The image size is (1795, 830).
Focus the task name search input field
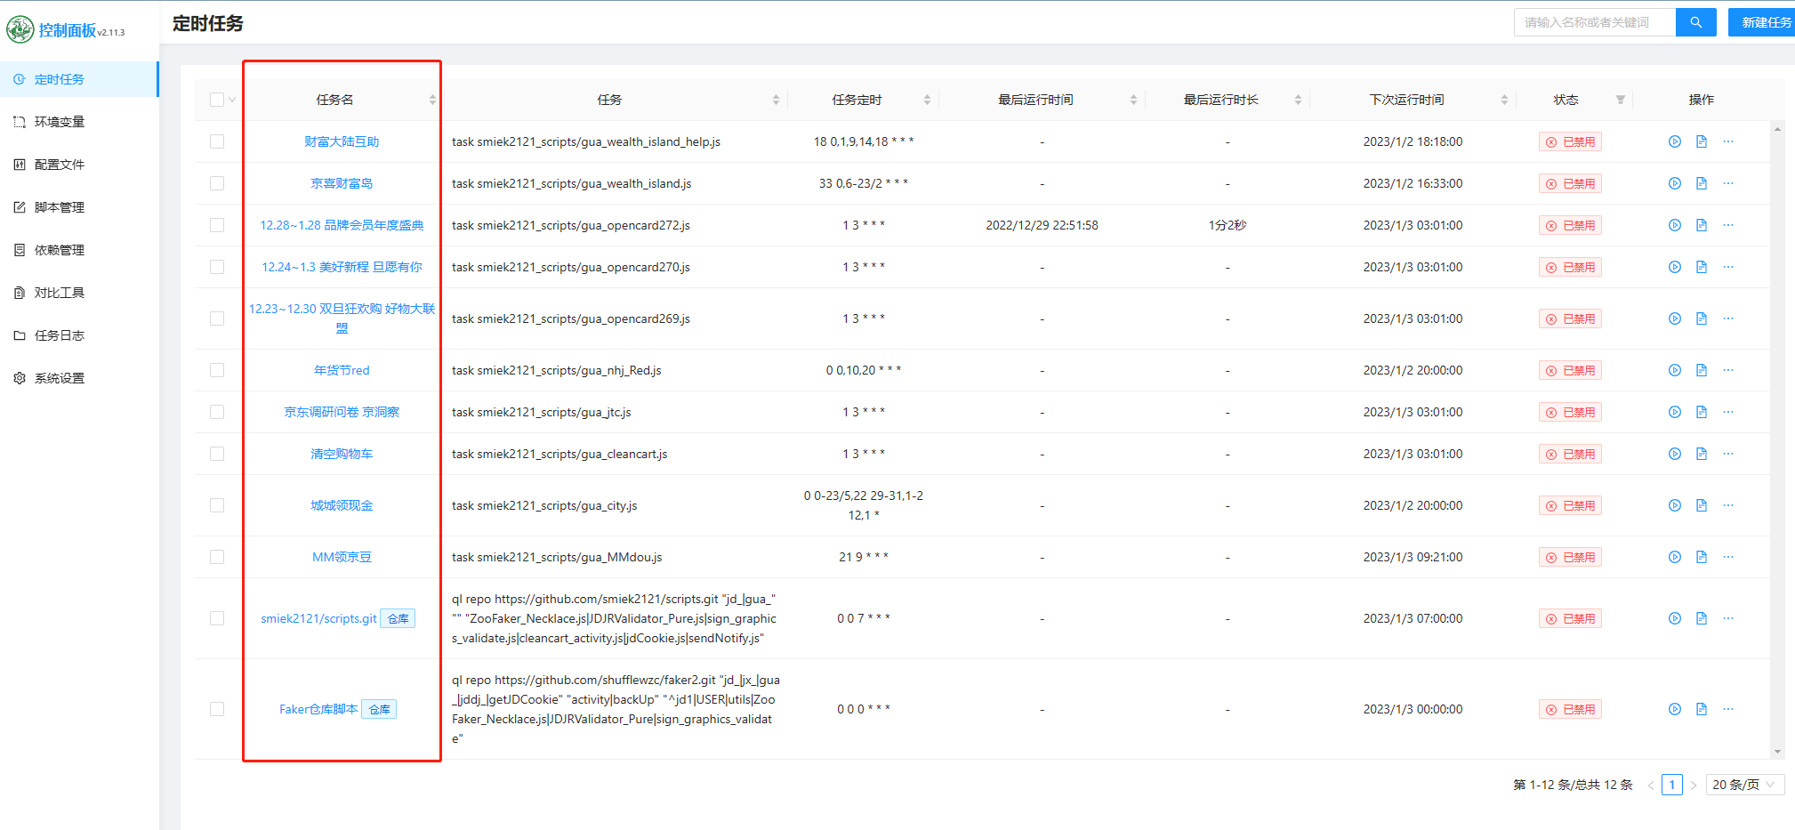click(1594, 22)
